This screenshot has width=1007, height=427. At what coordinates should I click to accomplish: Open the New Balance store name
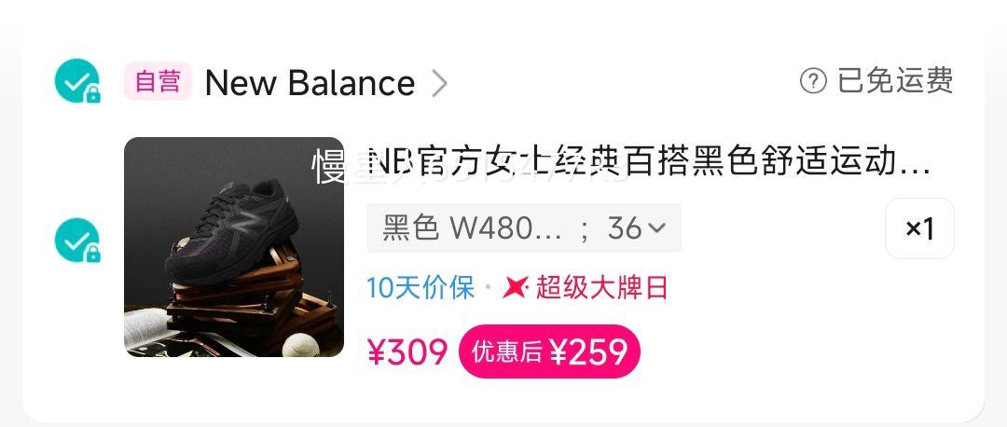(x=310, y=83)
